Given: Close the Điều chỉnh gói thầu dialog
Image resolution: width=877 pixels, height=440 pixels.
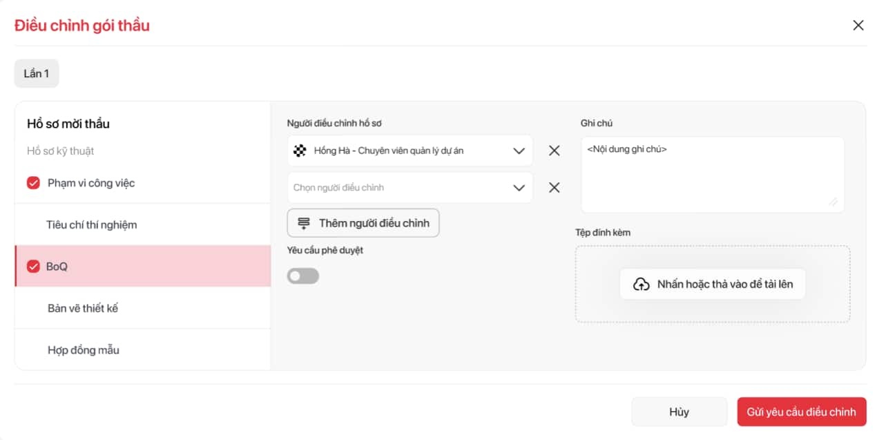Looking at the screenshot, I should pyautogui.click(x=858, y=26).
